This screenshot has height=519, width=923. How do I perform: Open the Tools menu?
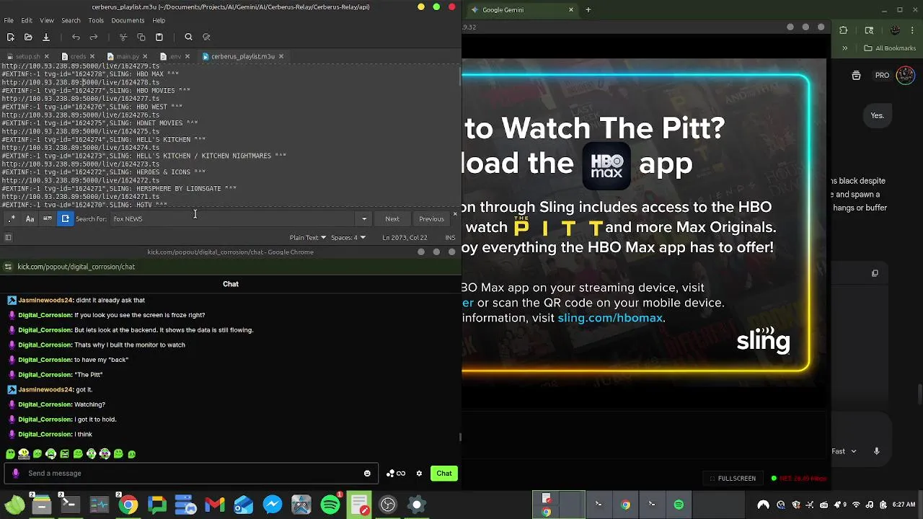[96, 20]
